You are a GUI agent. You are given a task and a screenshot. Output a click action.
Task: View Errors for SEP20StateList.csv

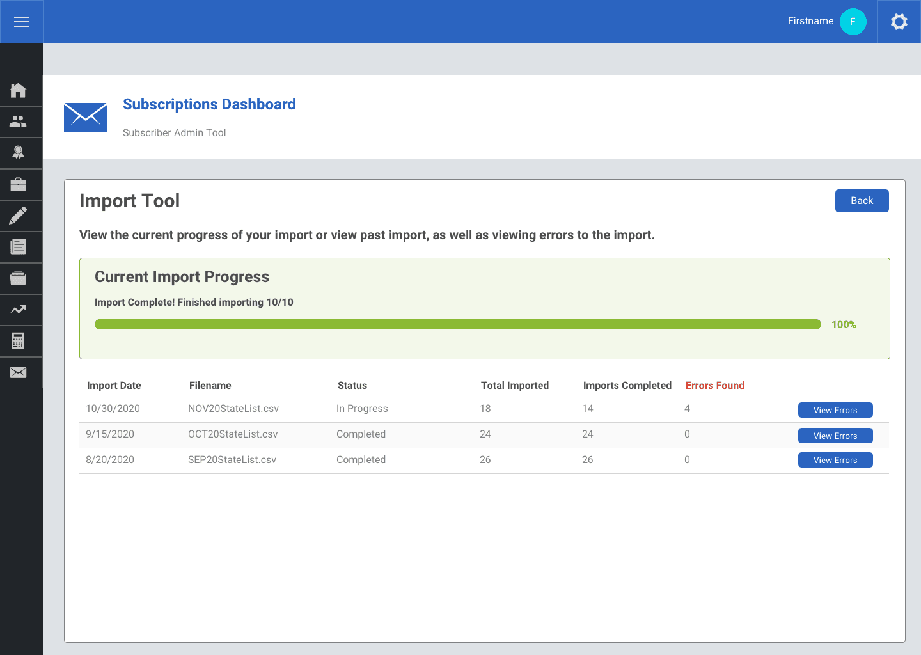[835, 460]
